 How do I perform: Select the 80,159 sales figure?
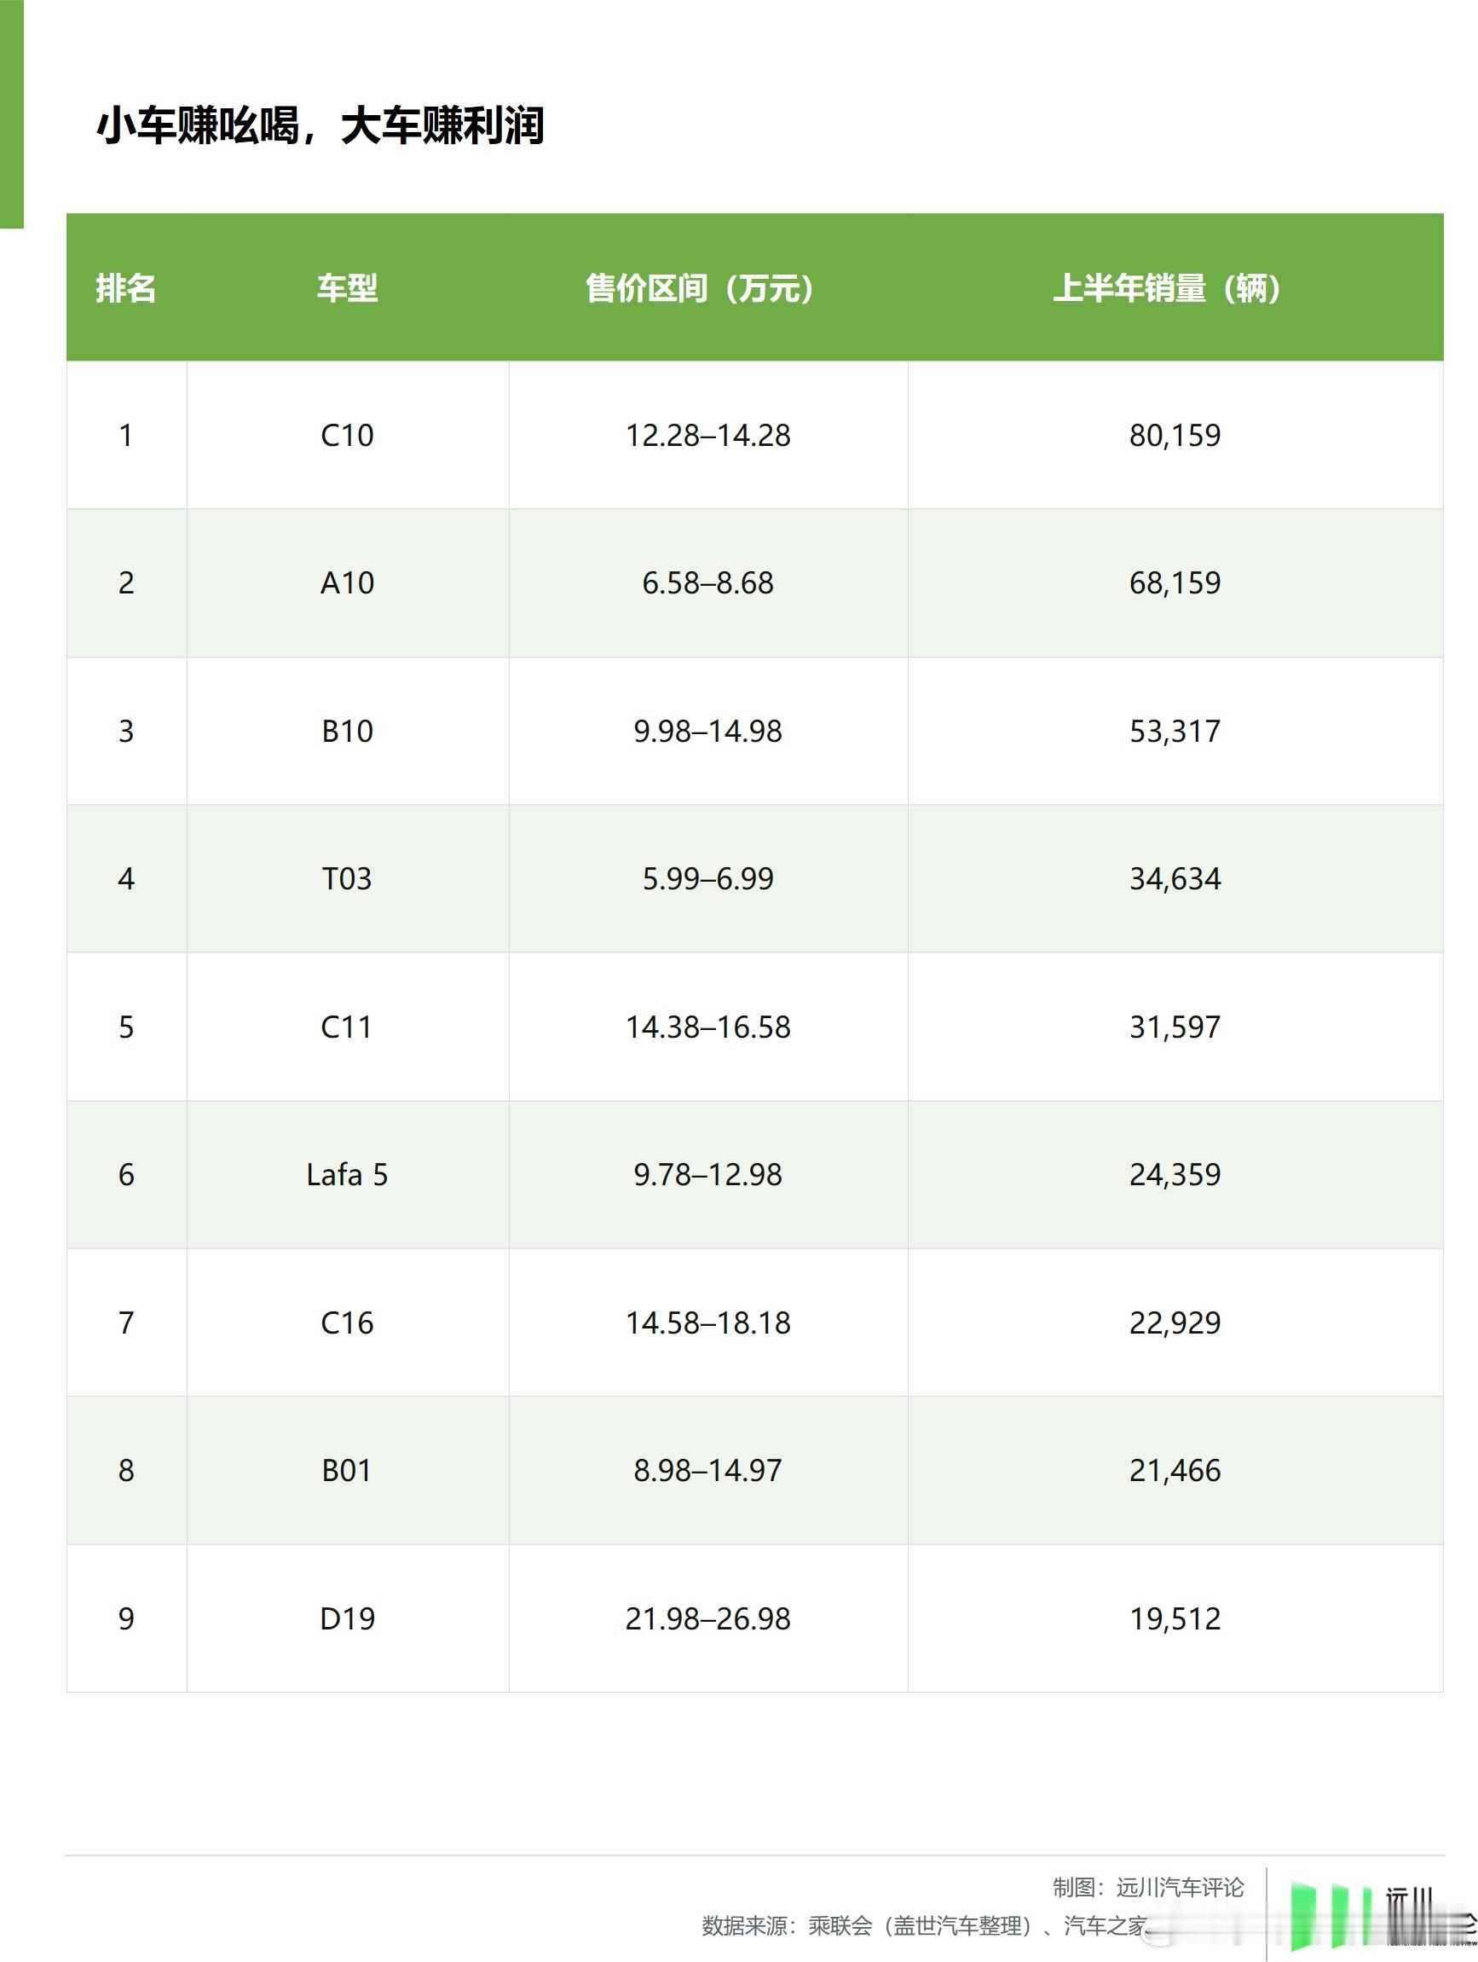[x=1175, y=436]
